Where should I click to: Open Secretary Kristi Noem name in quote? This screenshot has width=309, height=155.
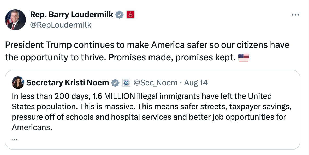pyautogui.click(x=68, y=83)
